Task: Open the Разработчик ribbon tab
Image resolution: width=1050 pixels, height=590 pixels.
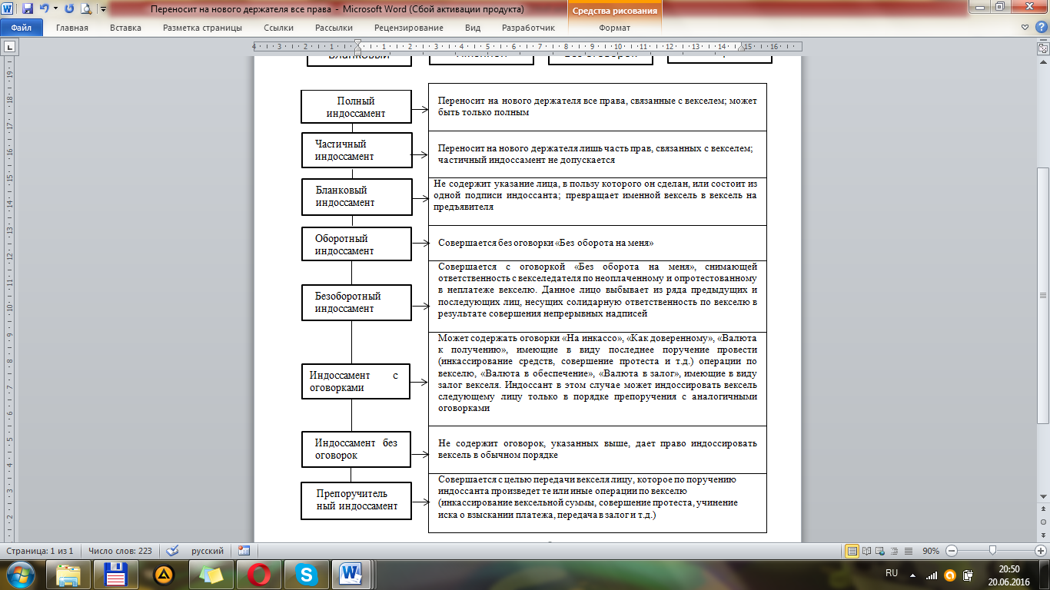Action: coord(528,28)
